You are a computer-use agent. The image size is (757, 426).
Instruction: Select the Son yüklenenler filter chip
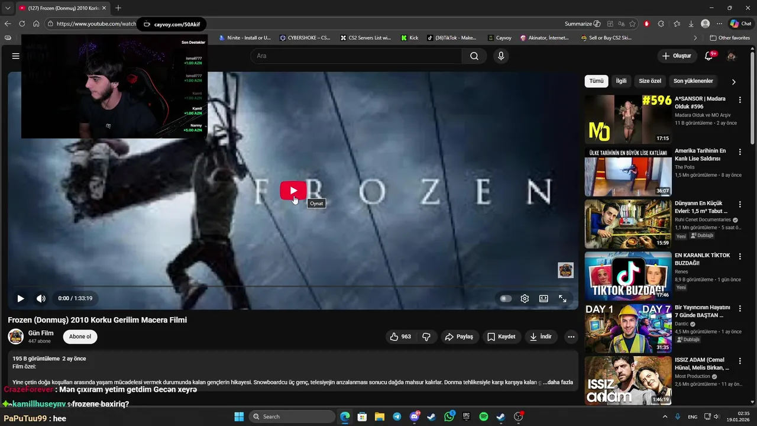pos(693,81)
